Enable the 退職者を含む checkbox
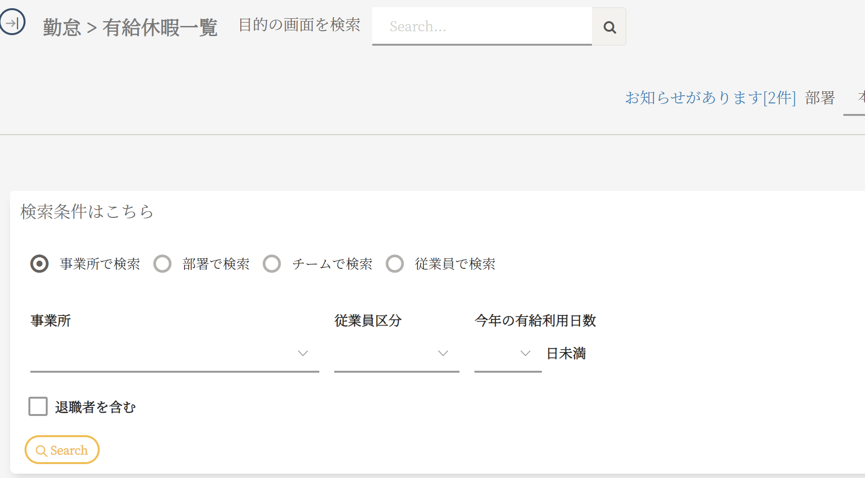This screenshot has height=478, width=865. [38, 406]
